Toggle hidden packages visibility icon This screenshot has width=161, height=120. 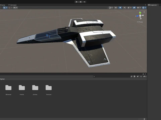tap(145, 76)
